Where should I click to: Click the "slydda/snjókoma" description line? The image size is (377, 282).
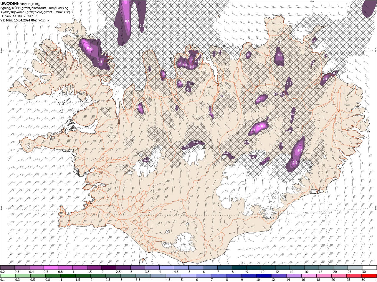(35, 12)
